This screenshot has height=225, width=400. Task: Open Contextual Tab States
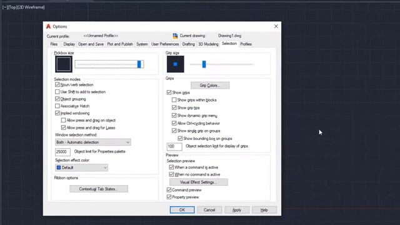(99, 189)
